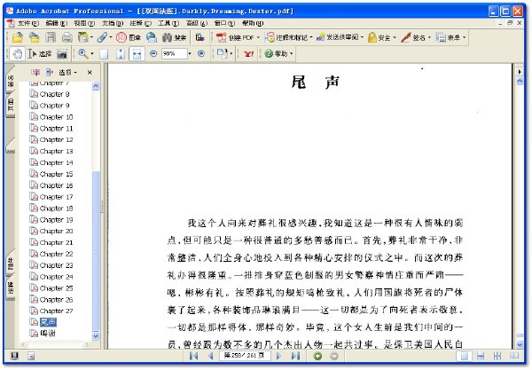Select the Hand tool
The width and height of the screenshot is (532, 370).
[17, 53]
